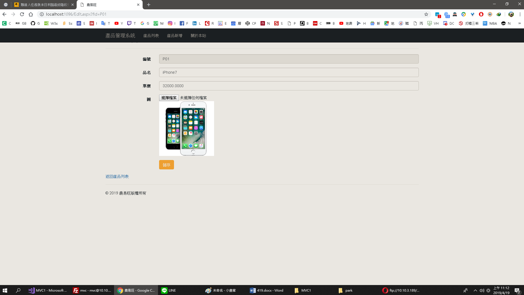The width and height of the screenshot is (524, 295).
Task: Click the 編號 field containing P01
Action: (x=289, y=59)
